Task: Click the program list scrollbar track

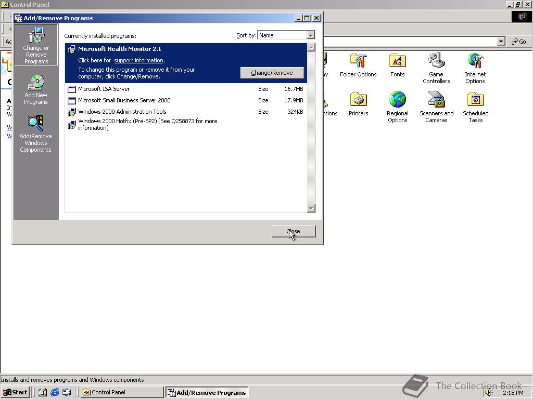Action: 311,128
